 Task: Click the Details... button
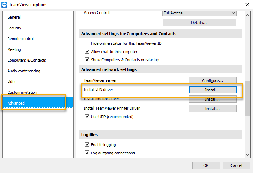click(x=199, y=23)
